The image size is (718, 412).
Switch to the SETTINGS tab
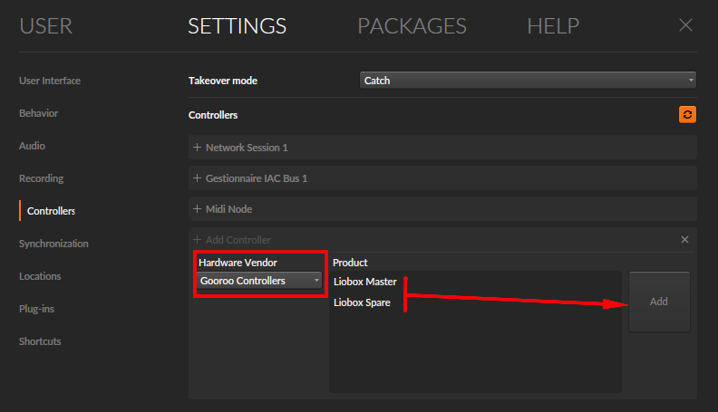pyautogui.click(x=238, y=26)
